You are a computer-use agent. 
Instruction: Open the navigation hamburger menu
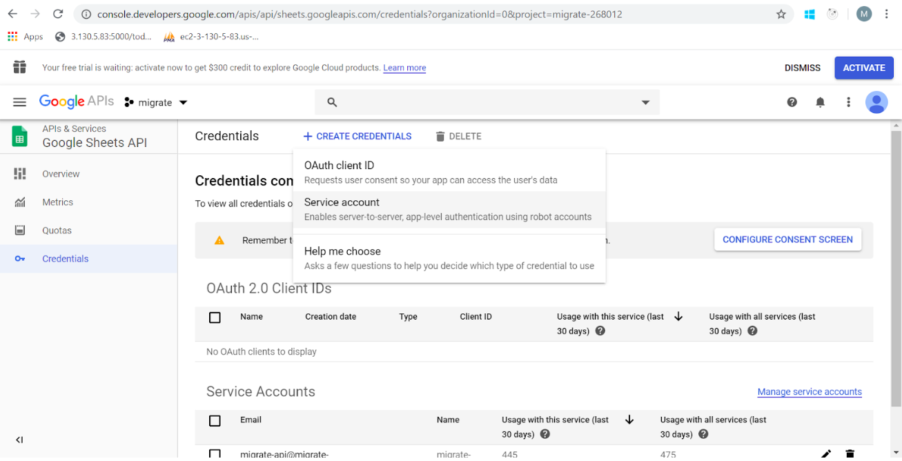tap(19, 101)
